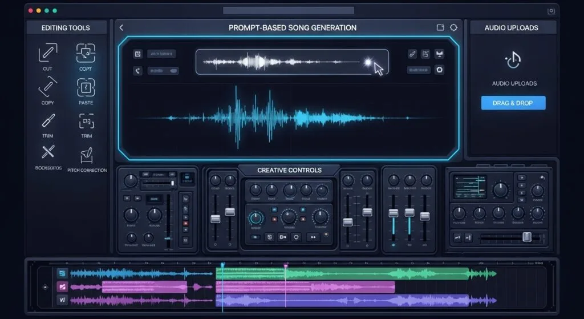Screen dimensions: 584x319
Task: Click the small display screen in the right module
Action: point(470,187)
